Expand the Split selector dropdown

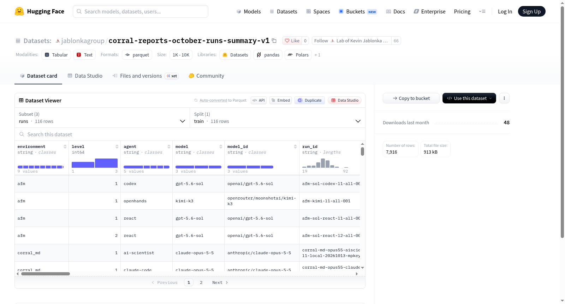pos(278,118)
